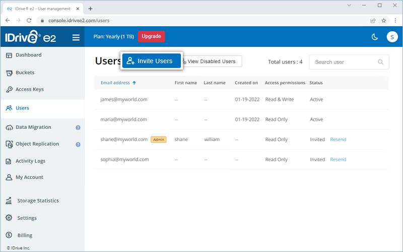Open Activity Logs section
The image size is (403, 252).
click(30, 161)
